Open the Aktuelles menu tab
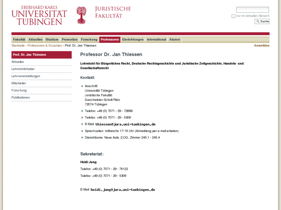Screen dimensions: 281x210 click(x=35, y=40)
